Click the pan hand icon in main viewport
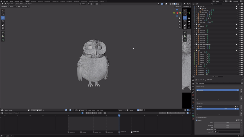 pos(180,21)
